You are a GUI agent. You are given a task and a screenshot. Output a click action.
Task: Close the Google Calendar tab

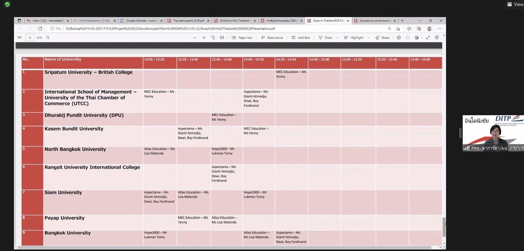click(x=161, y=21)
